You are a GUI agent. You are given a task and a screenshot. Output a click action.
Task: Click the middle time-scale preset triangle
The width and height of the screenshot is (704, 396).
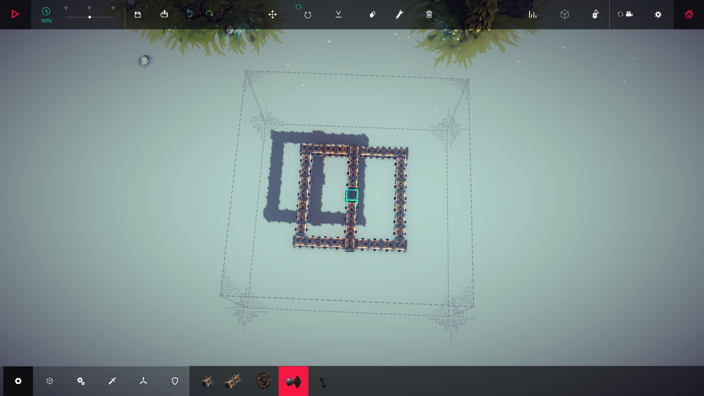pyautogui.click(x=89, y=8)
